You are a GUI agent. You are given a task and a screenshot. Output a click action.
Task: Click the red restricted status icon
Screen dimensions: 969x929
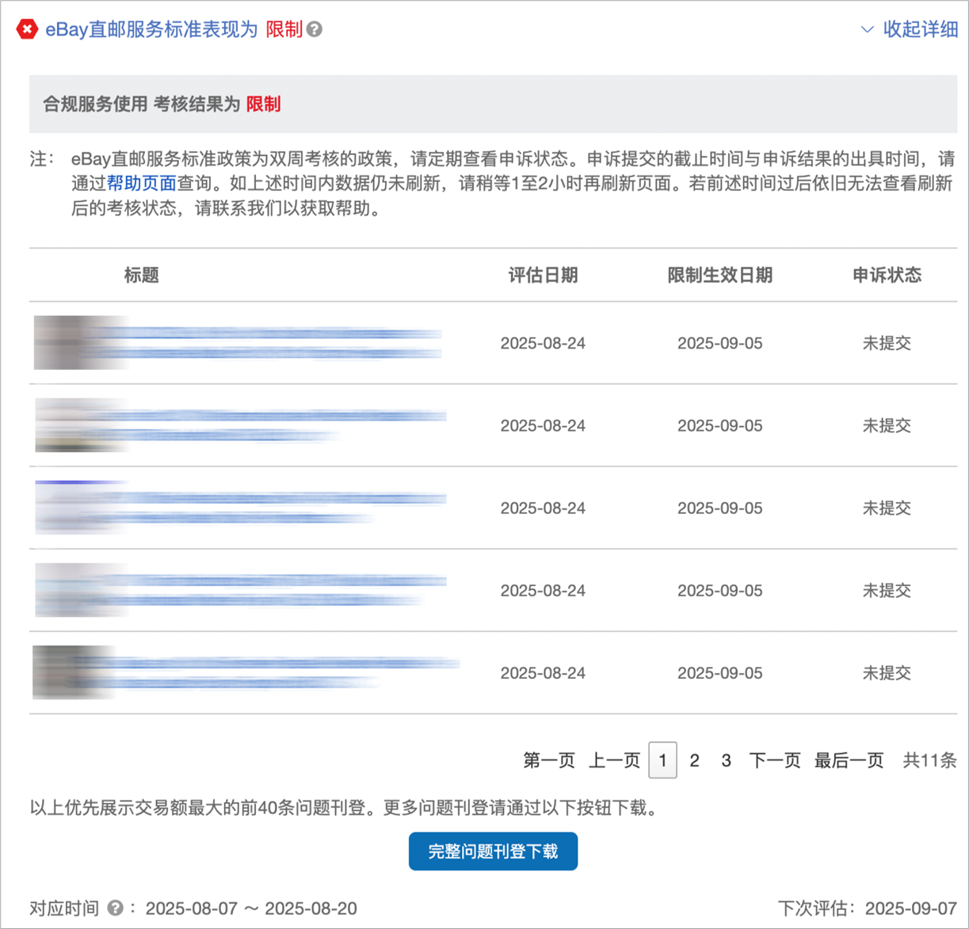27,30
